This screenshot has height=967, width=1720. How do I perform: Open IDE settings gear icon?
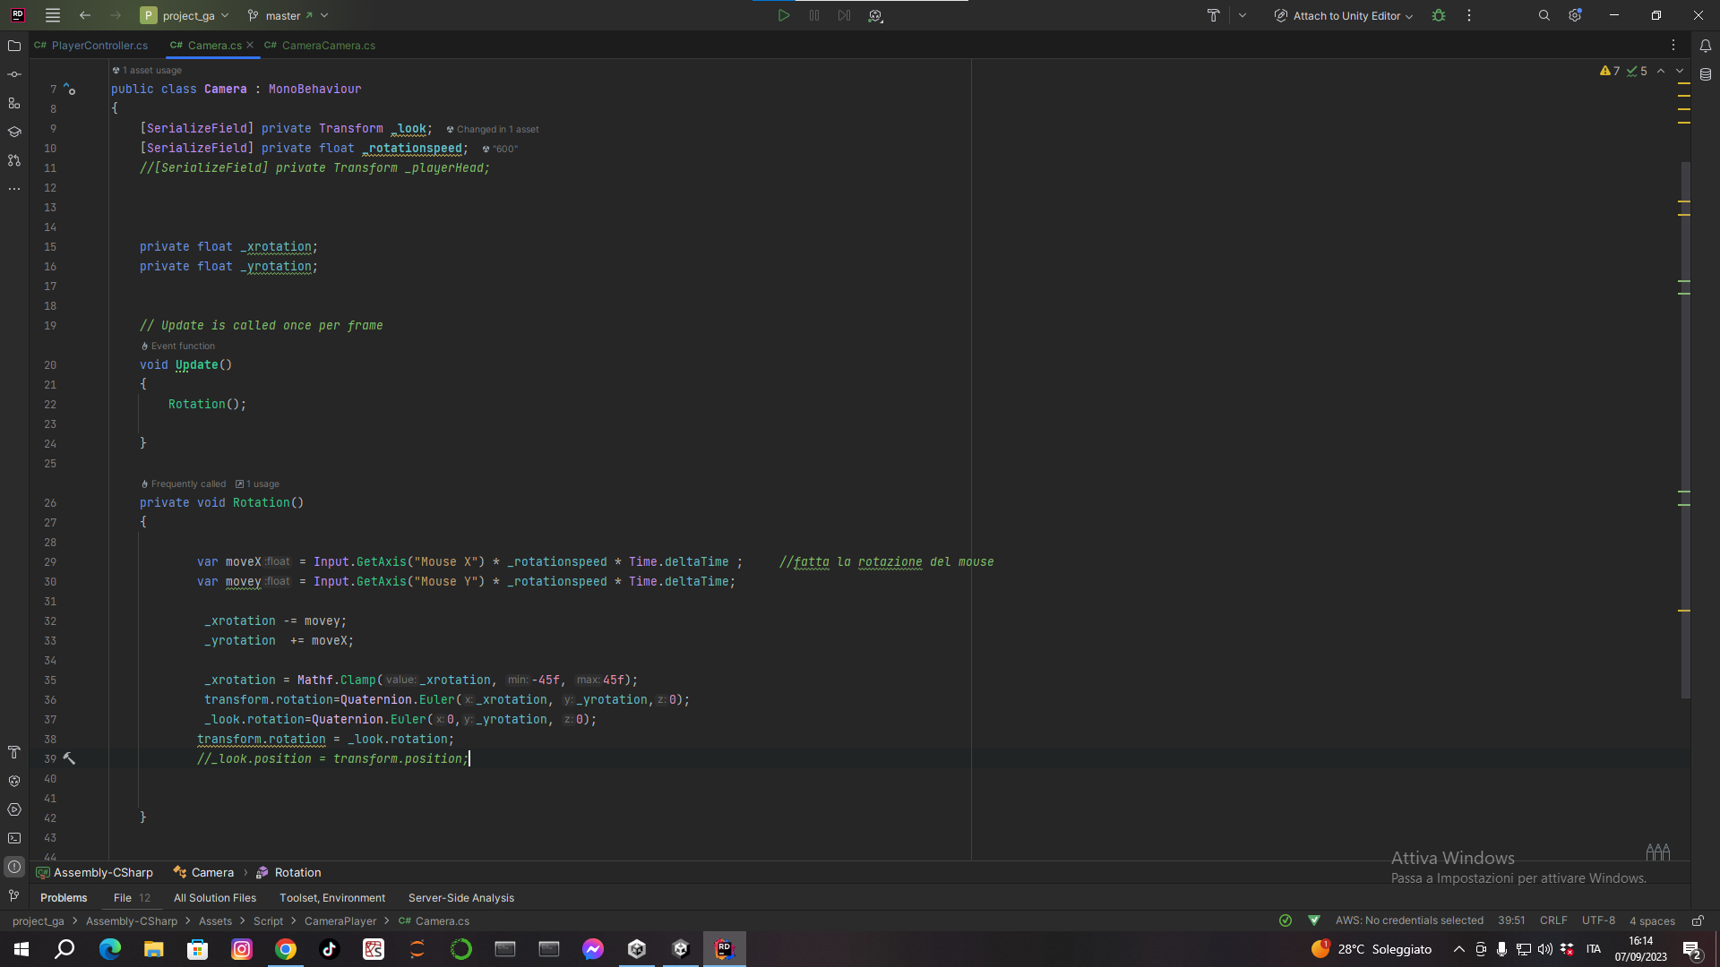click(x=1575, y=15)
